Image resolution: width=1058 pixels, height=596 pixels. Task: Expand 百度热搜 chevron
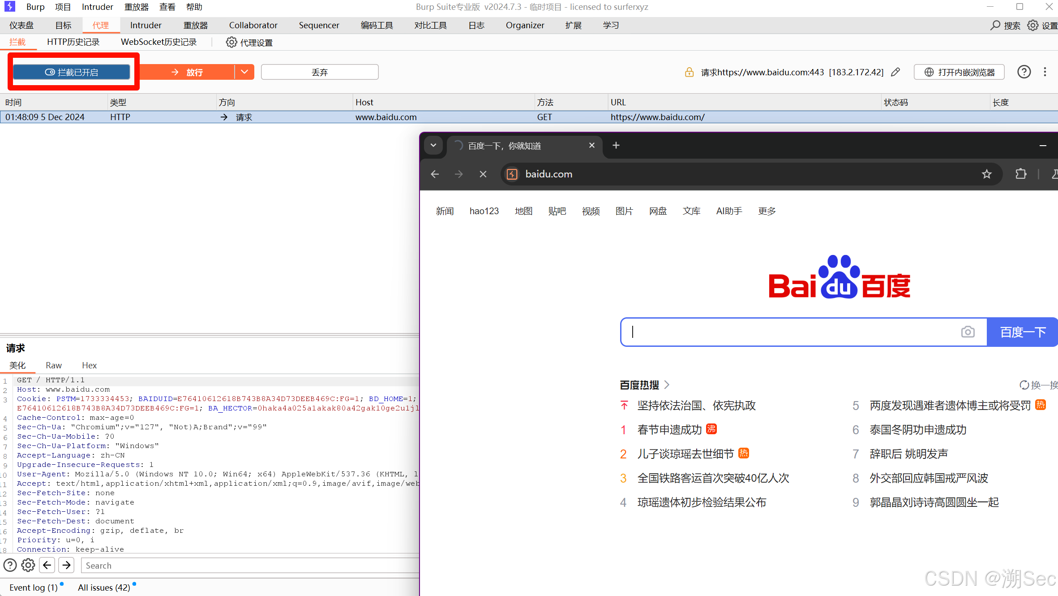click(667, 385)
